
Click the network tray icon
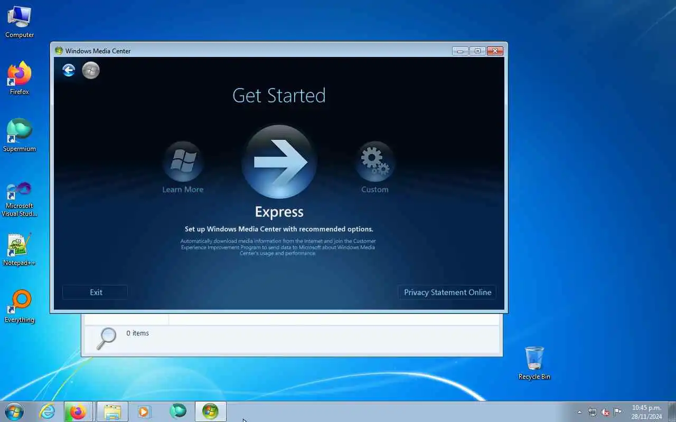(x=592, y=412)
